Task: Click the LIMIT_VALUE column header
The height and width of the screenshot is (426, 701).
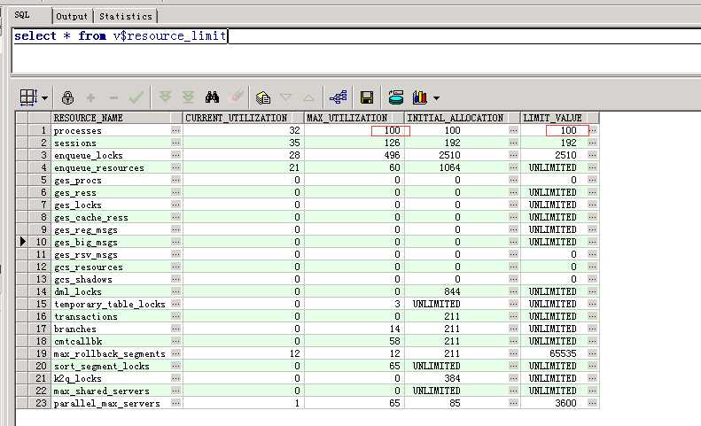Action: pyautogui.click(x=559, y=118)
